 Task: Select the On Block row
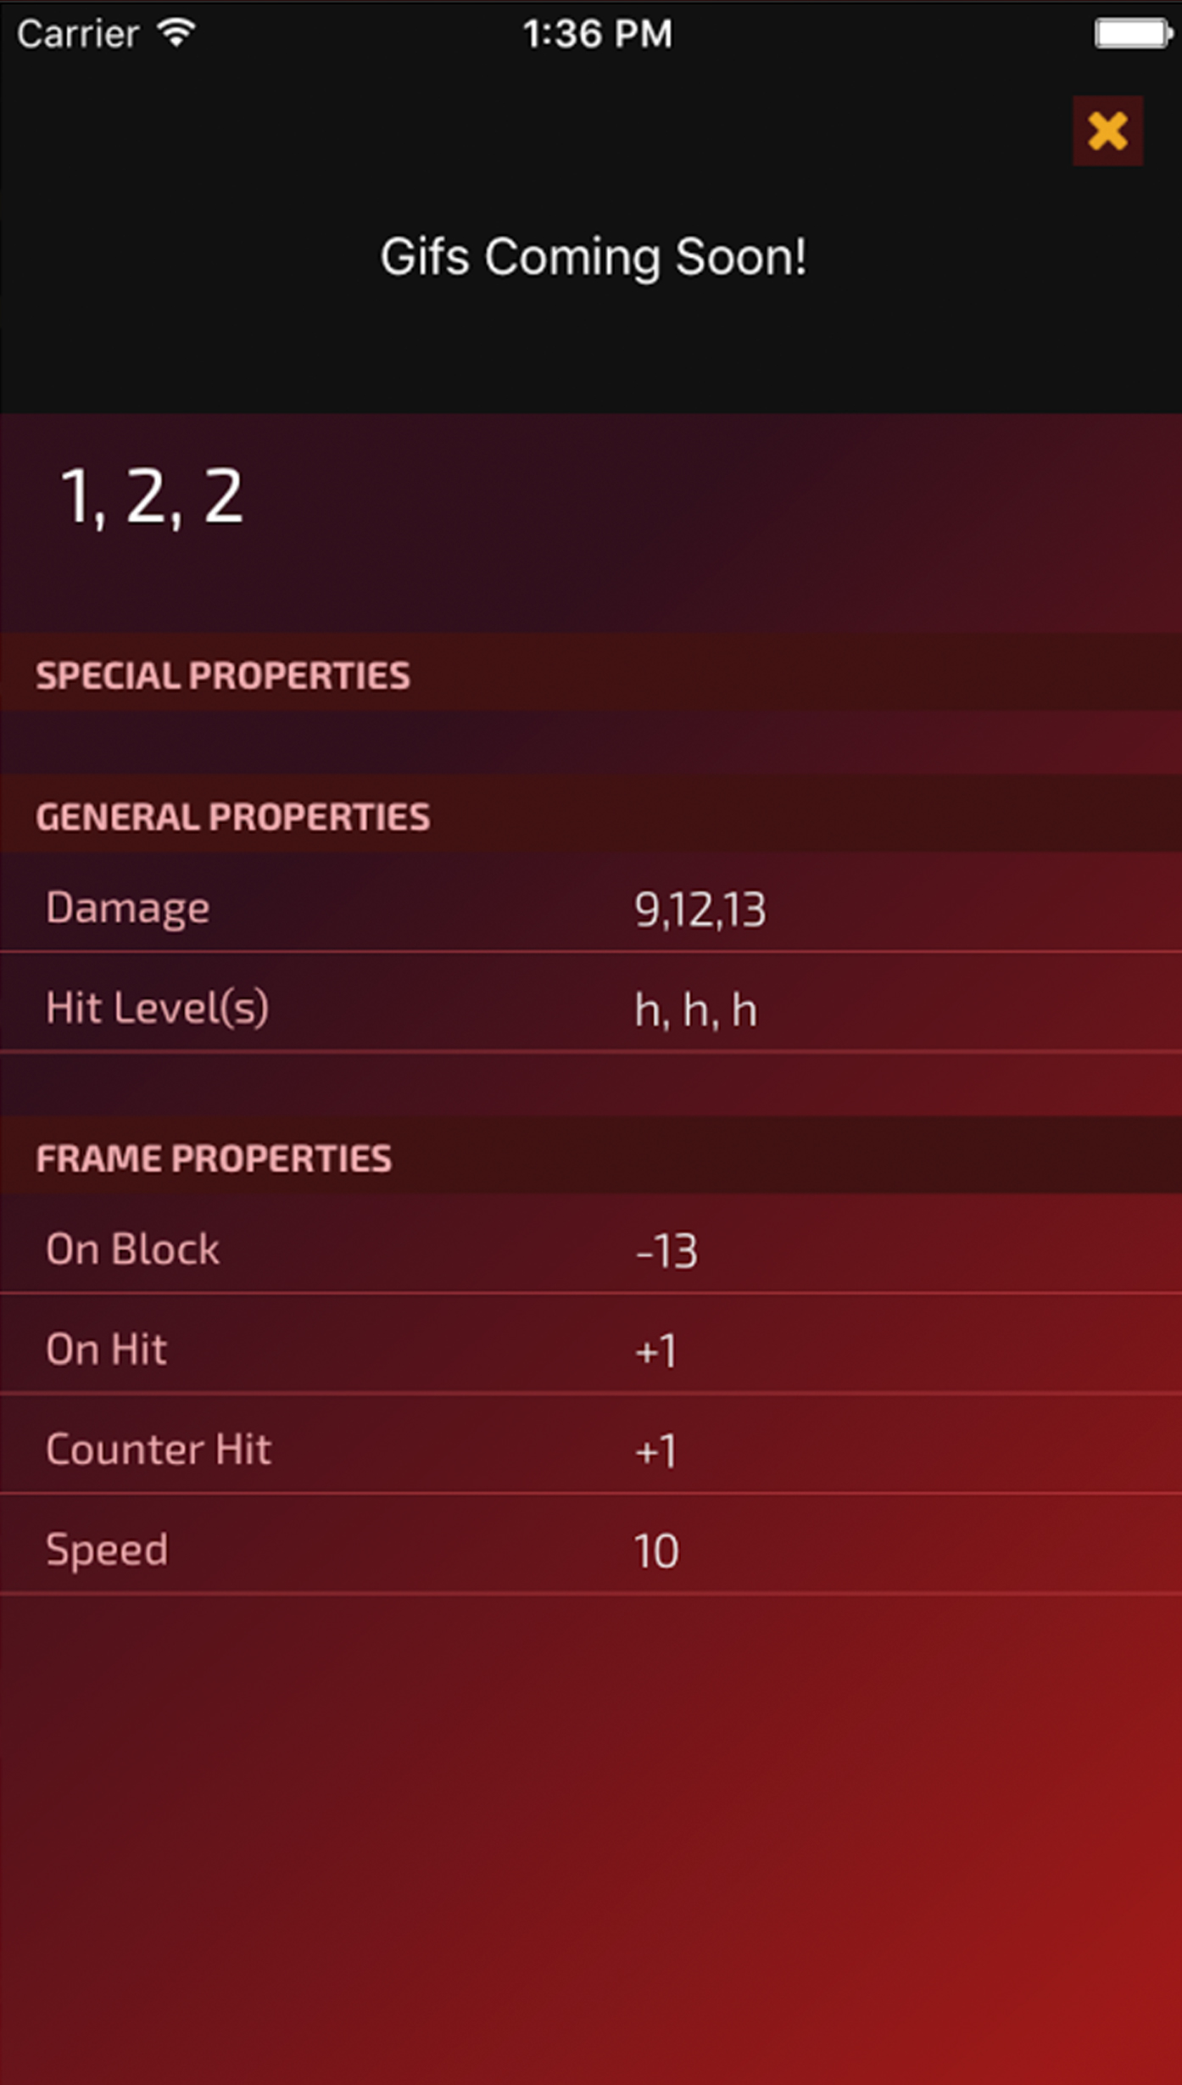pyautogui.click(x=591, y=1244)
